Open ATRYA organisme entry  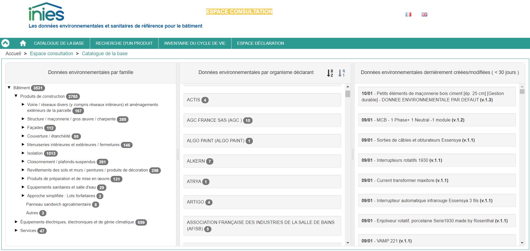(262, 181)
